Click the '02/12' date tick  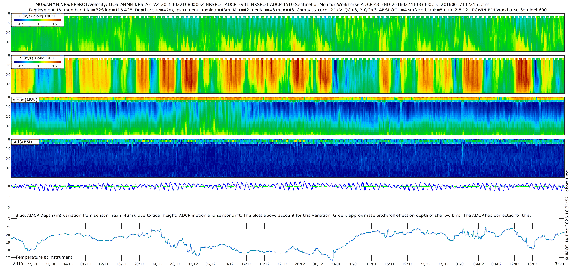pyautogui.click(x=193, y=264)
